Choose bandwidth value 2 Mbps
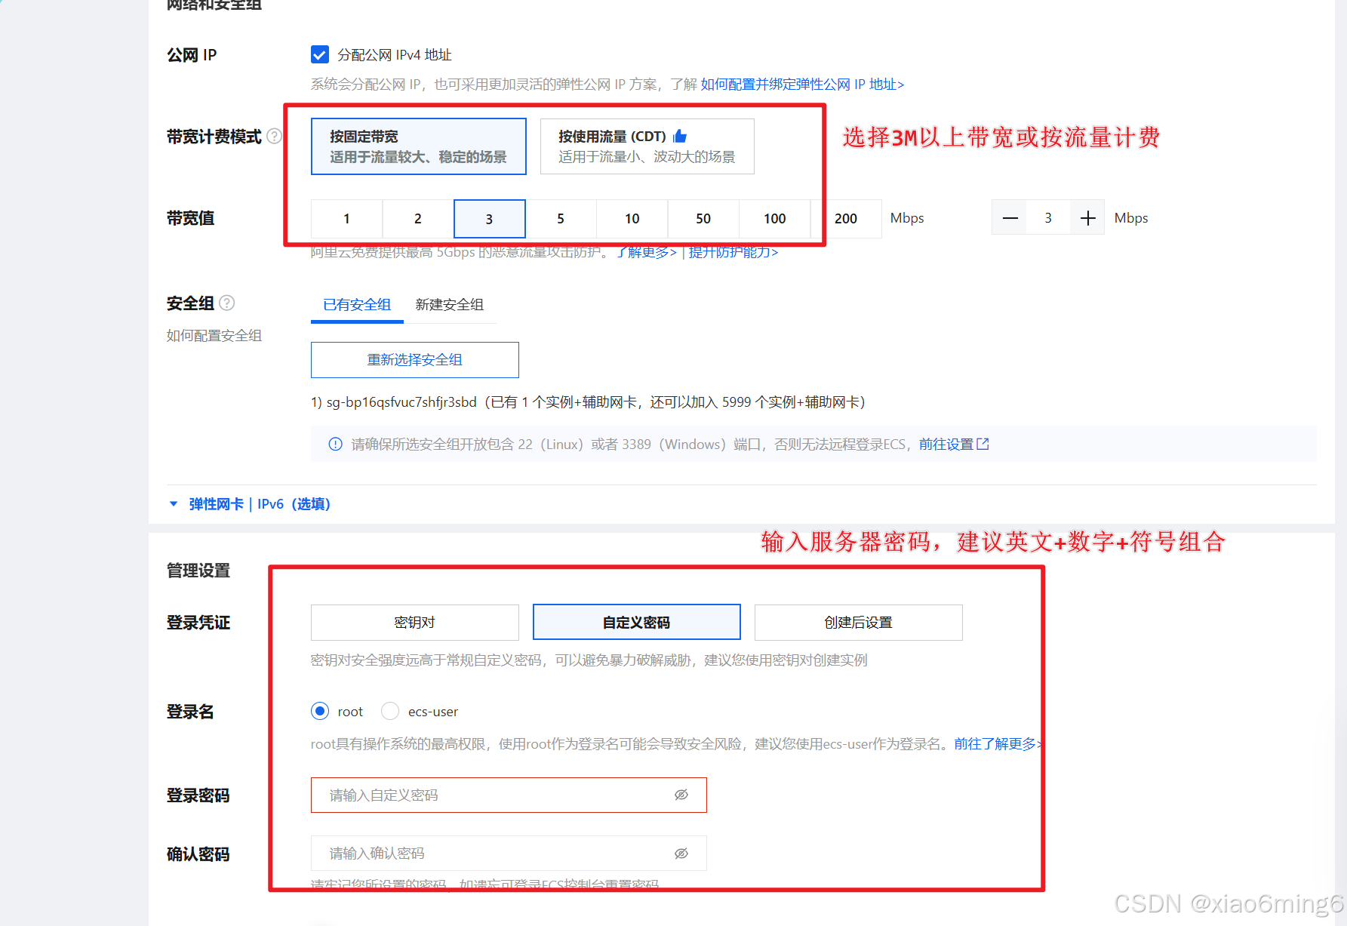 pyautogui.click(x=418, y=219)
